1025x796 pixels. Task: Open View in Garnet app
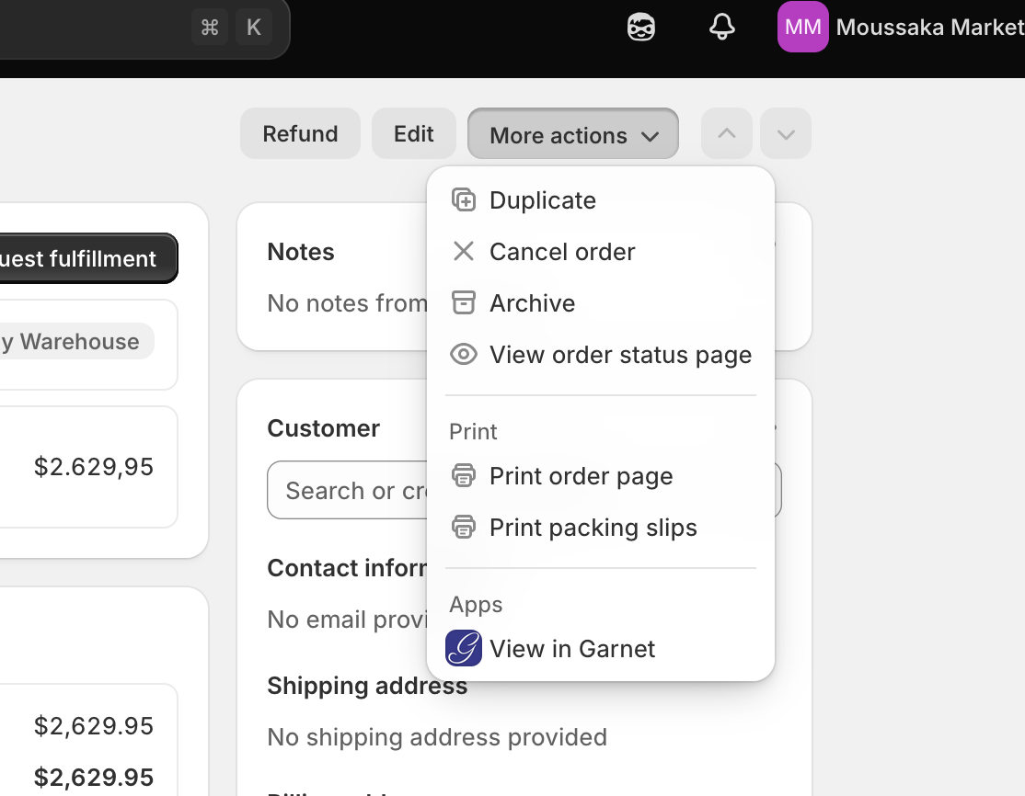pos(600,648)
